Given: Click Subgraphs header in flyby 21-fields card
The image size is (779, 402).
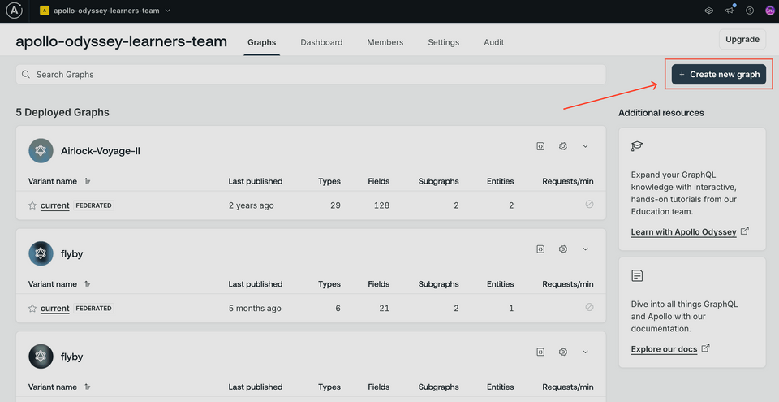Looking at the screenshot, I should tap(439, 284).
